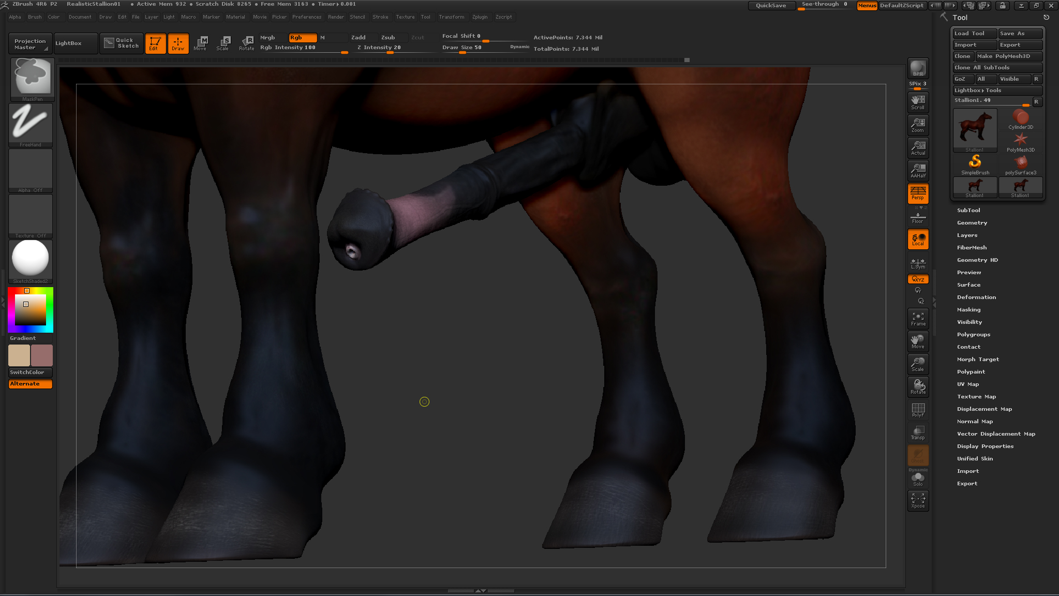Enable the Zadd mode button
Image resolution: width=1059 pixels, height=596 pixels.
coord(358,38)
